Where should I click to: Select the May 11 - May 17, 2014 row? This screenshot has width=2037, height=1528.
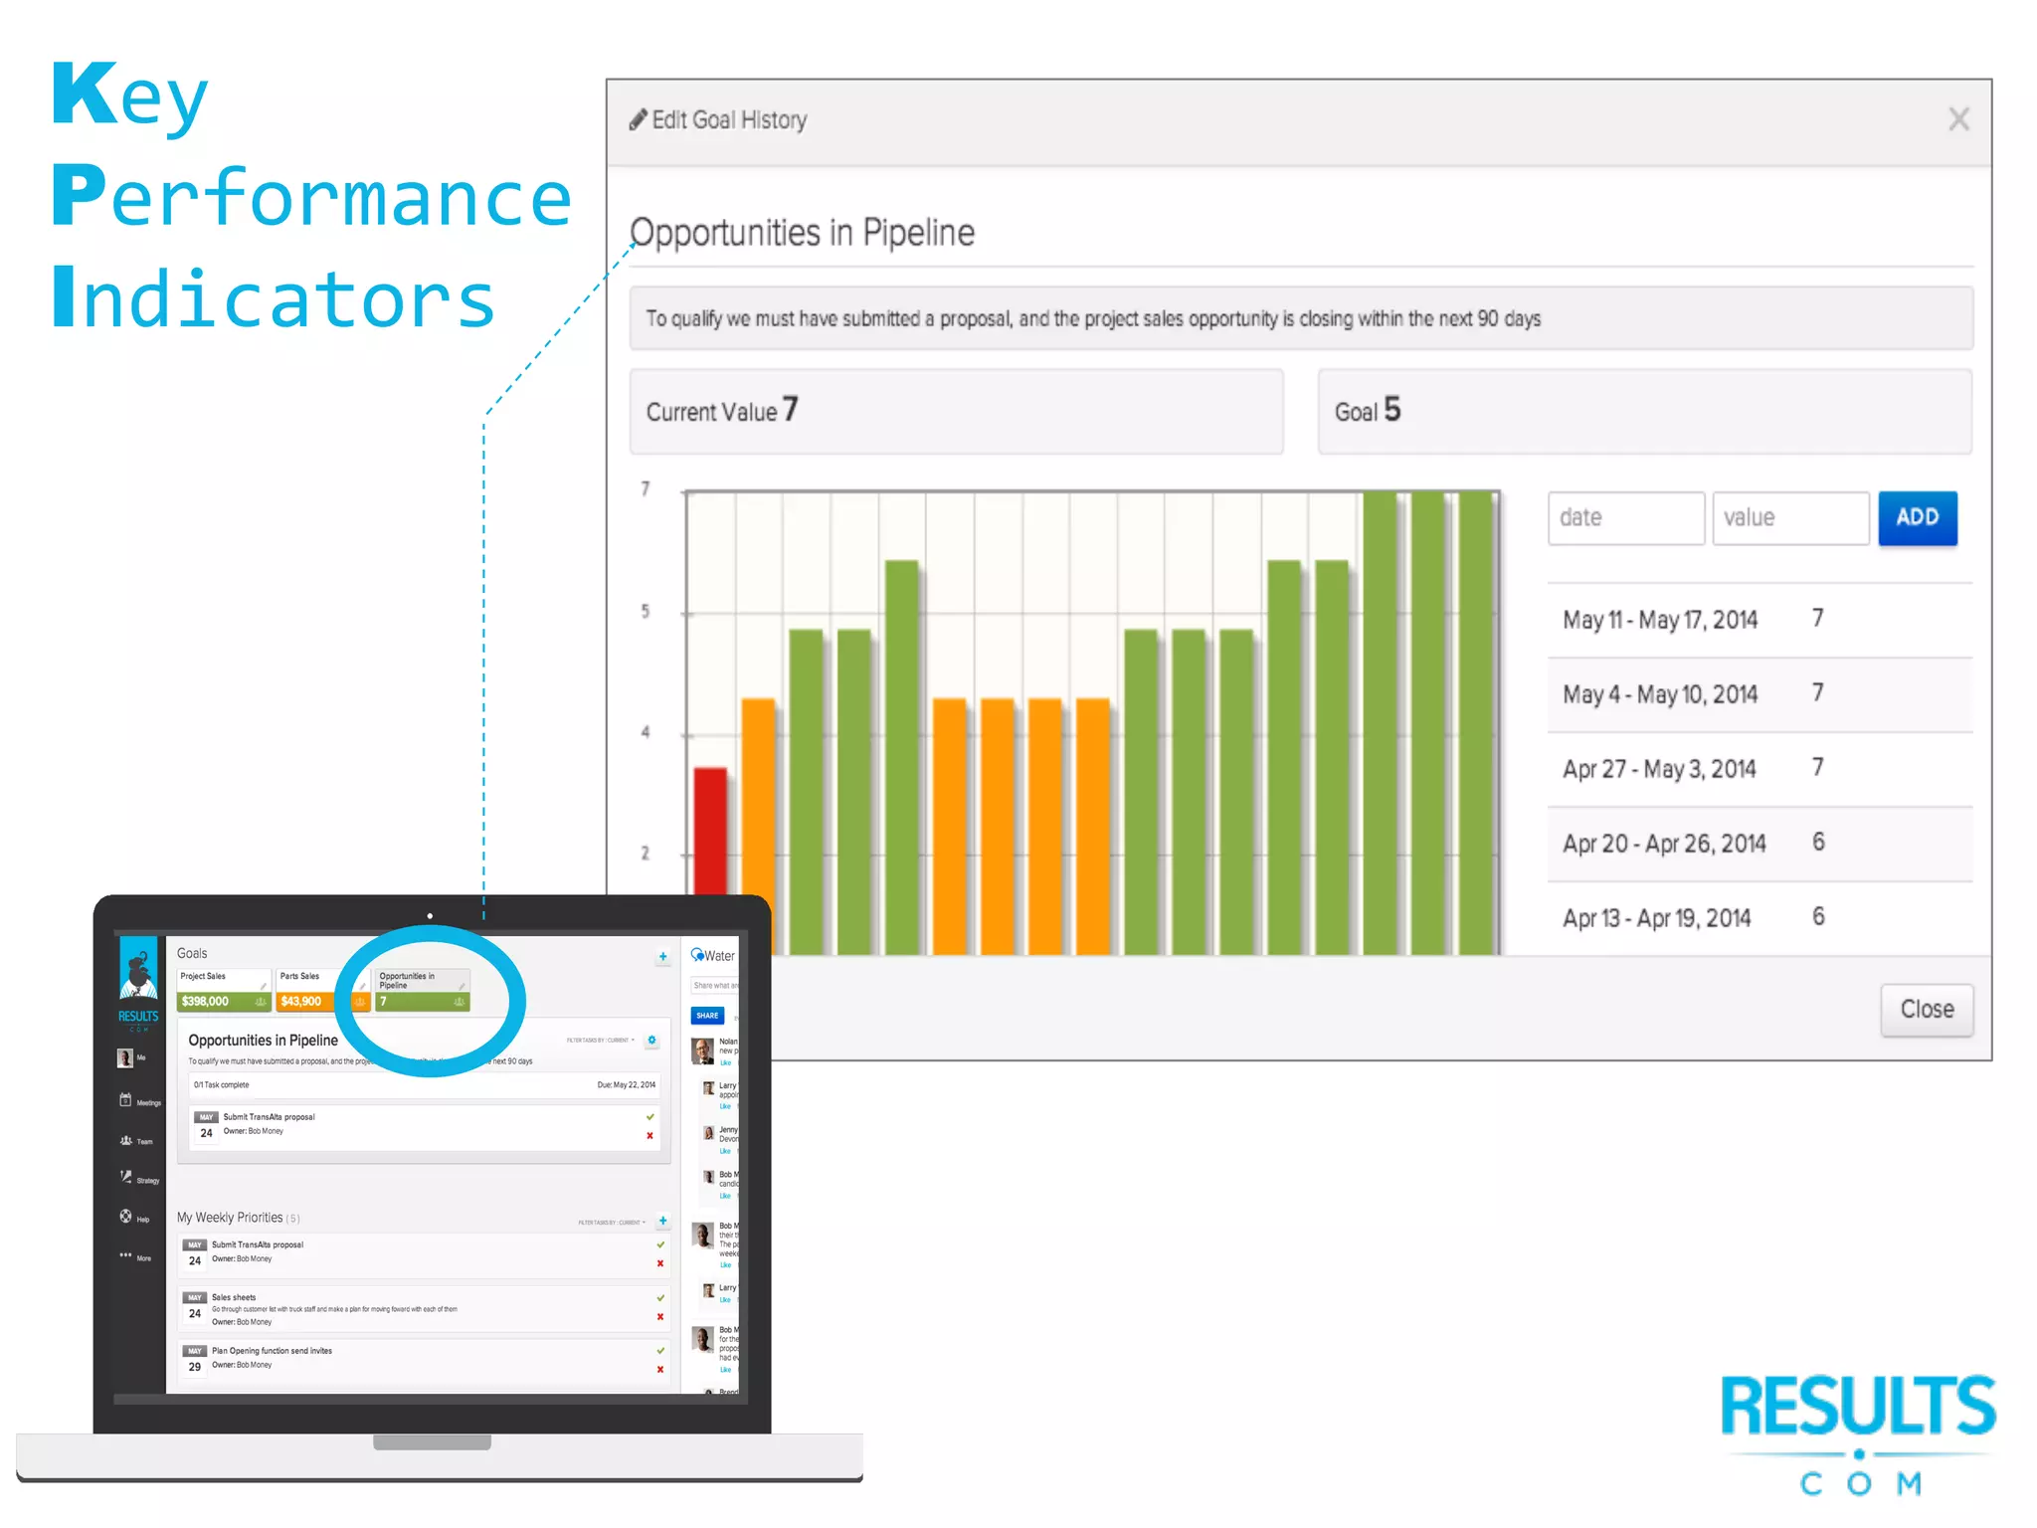point(1759,619)
